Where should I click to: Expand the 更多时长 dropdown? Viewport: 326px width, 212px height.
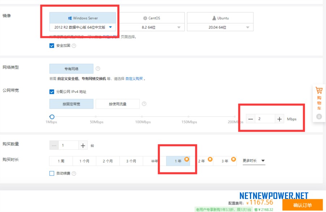pos(254,161)
